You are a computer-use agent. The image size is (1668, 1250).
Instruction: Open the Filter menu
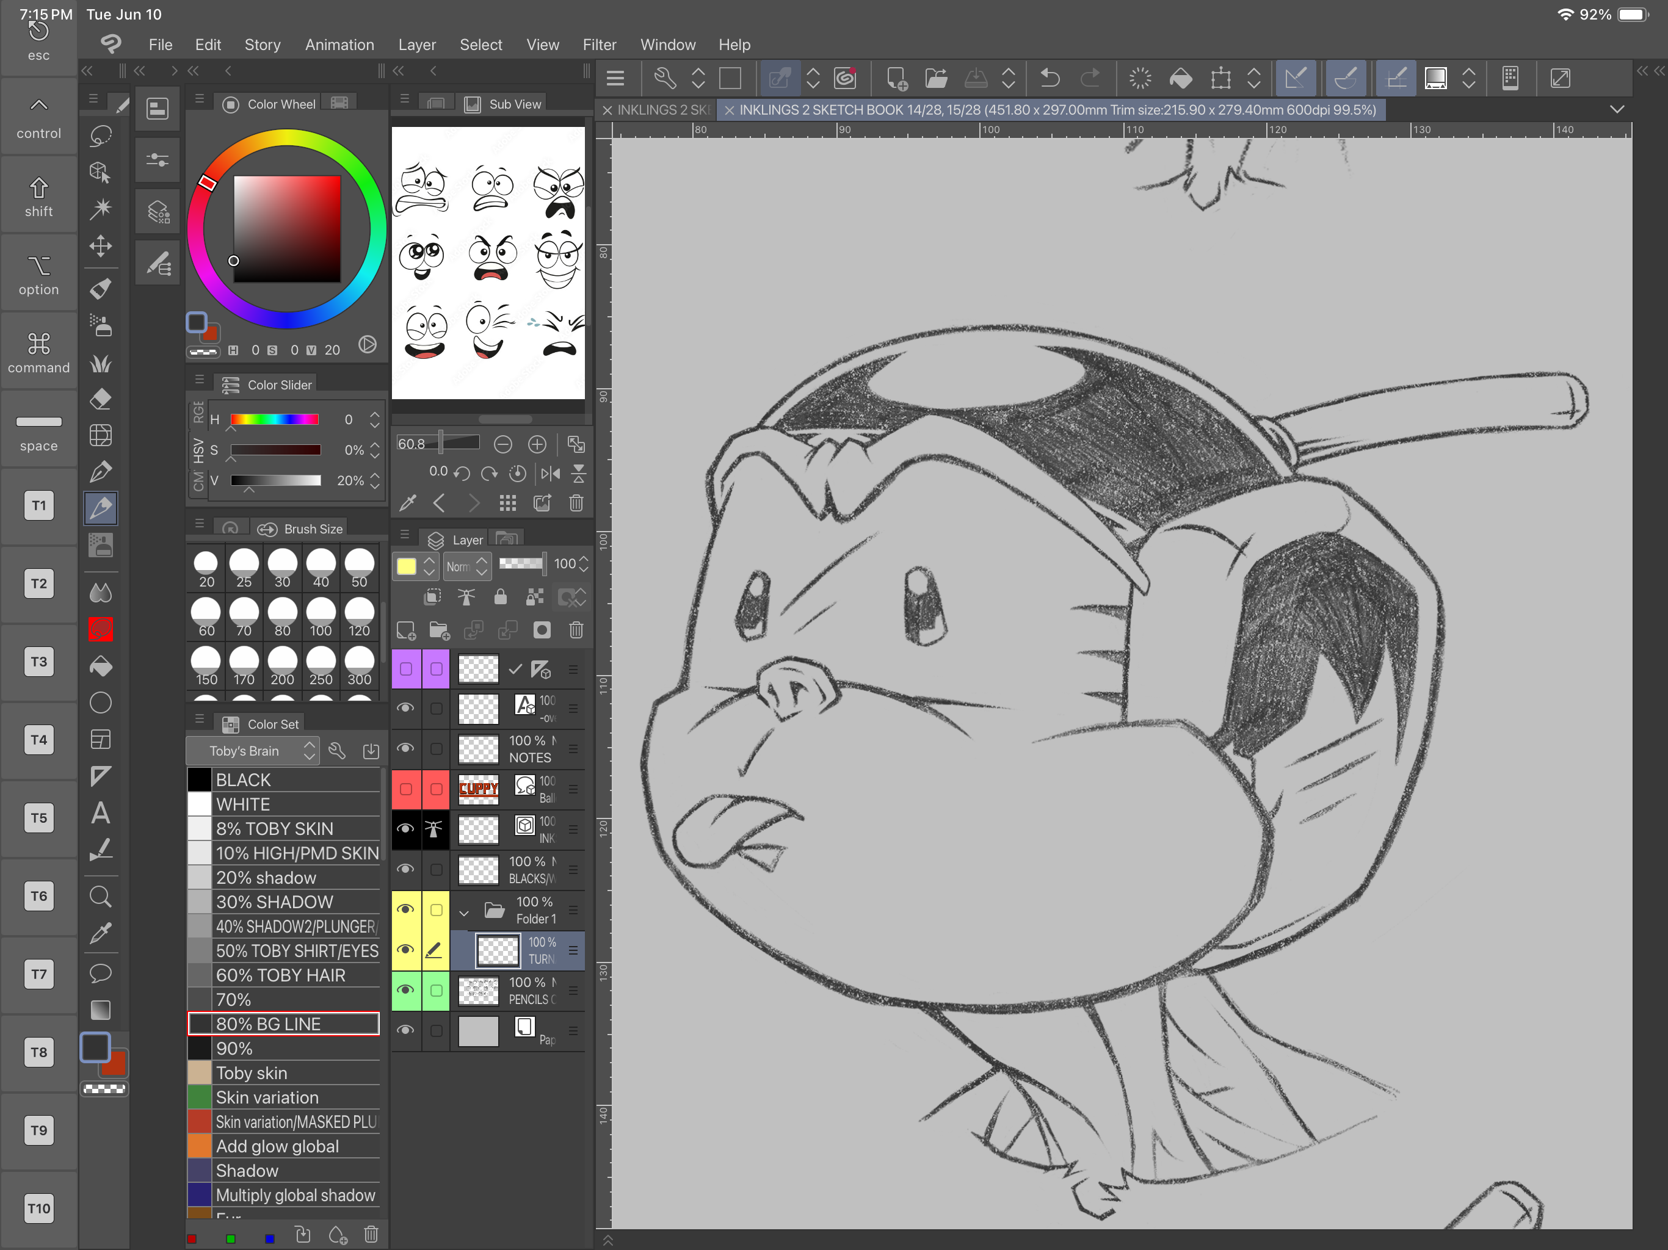[600, 45]
